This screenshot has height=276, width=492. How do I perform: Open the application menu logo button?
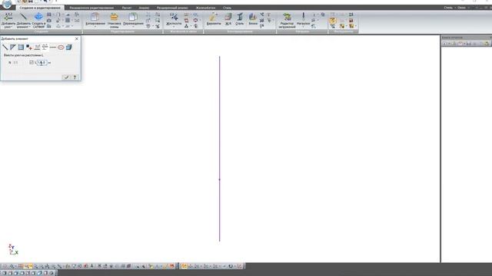pos(7,4)
